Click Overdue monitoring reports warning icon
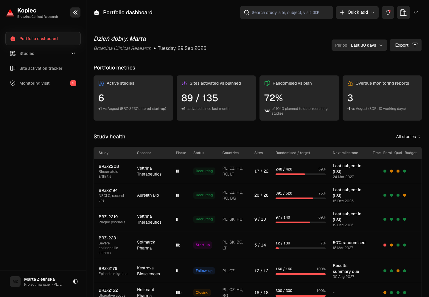 point(350,83)
